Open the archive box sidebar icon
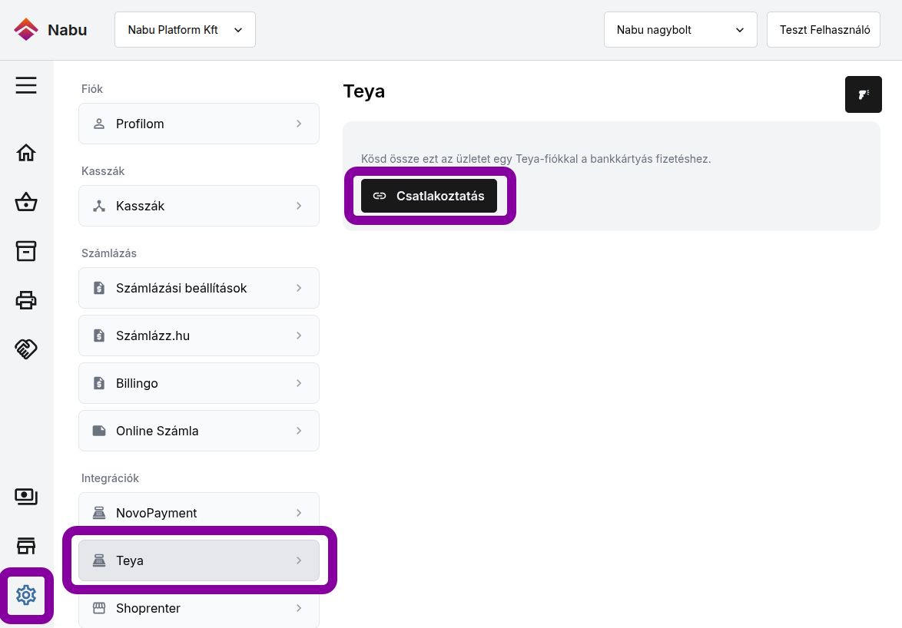This screenshot has height=628, width=902. coord(26,251)
